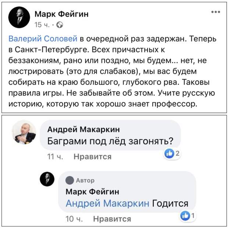Open Андрей Макаркин's comment avatar

pos(24,132)
